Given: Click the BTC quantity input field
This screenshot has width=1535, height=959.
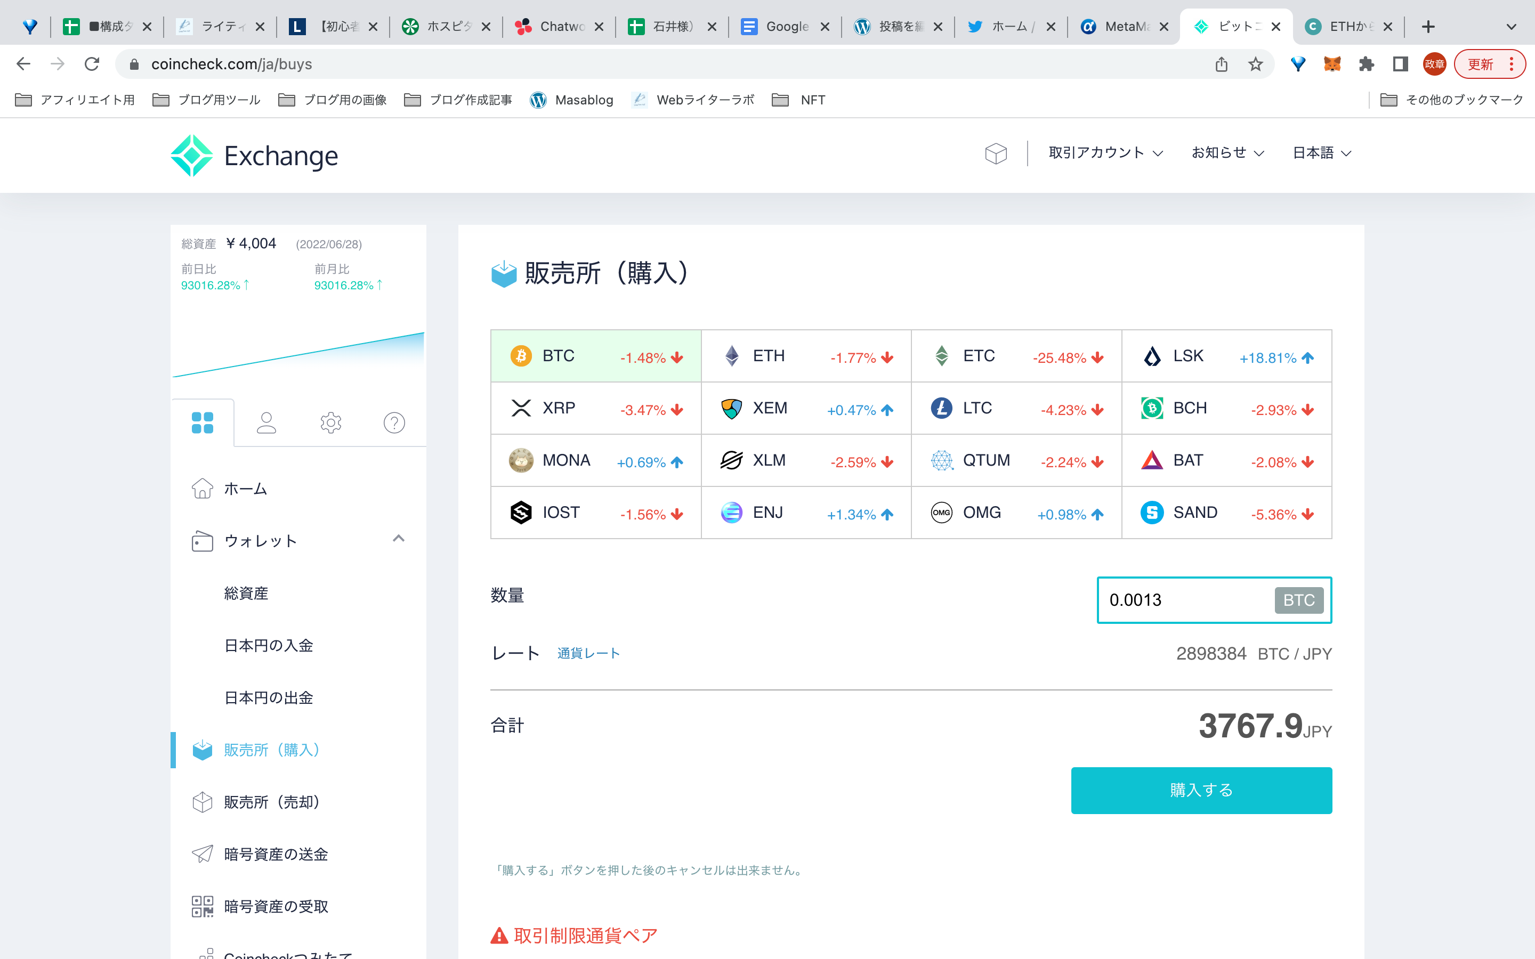Looking at the screenshot, I should click(1214, 600).
